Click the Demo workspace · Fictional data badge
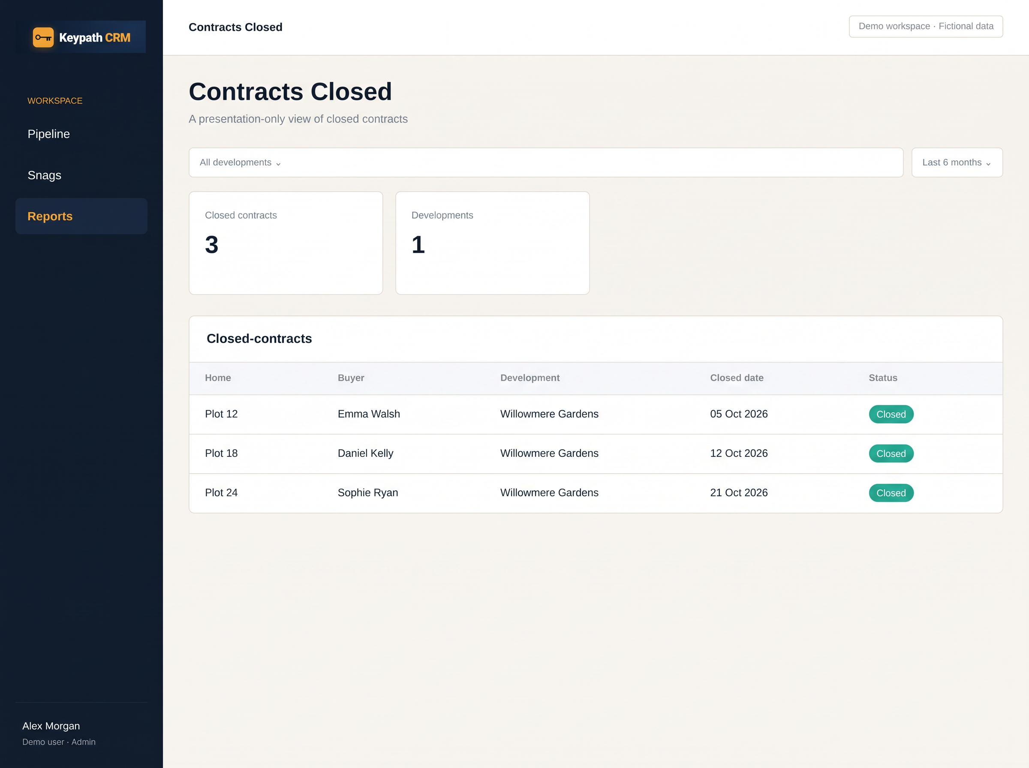 [926, 27]
